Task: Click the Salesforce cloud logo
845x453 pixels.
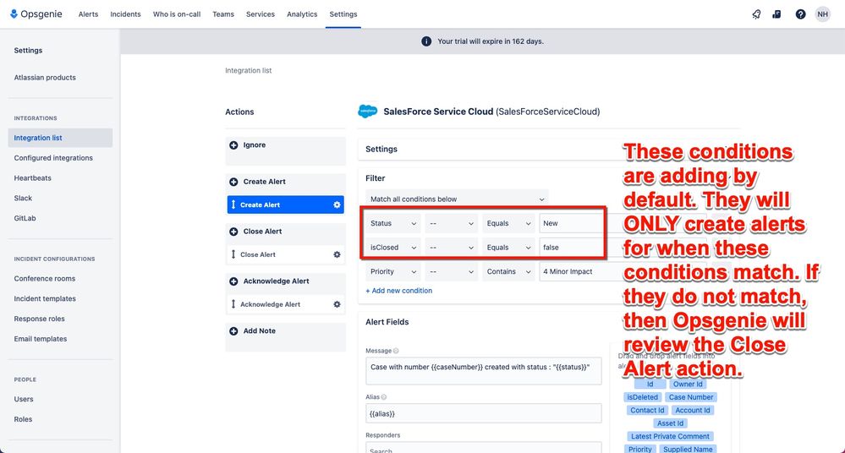Action: tap(368, 112)
